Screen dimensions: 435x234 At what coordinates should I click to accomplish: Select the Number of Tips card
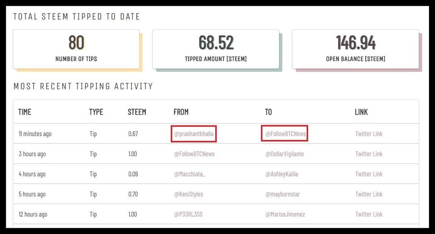pos(76,49)
